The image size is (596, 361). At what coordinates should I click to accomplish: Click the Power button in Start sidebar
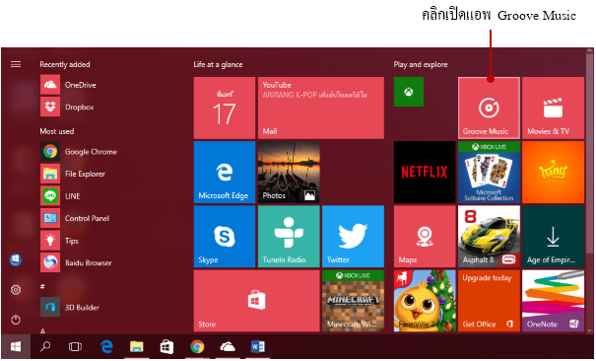click(x=16, y=320)
